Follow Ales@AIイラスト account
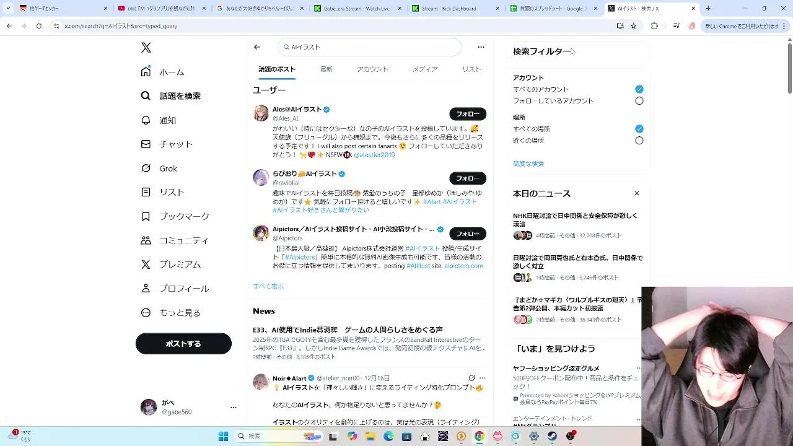793x446 pixels. pos(468,114)
